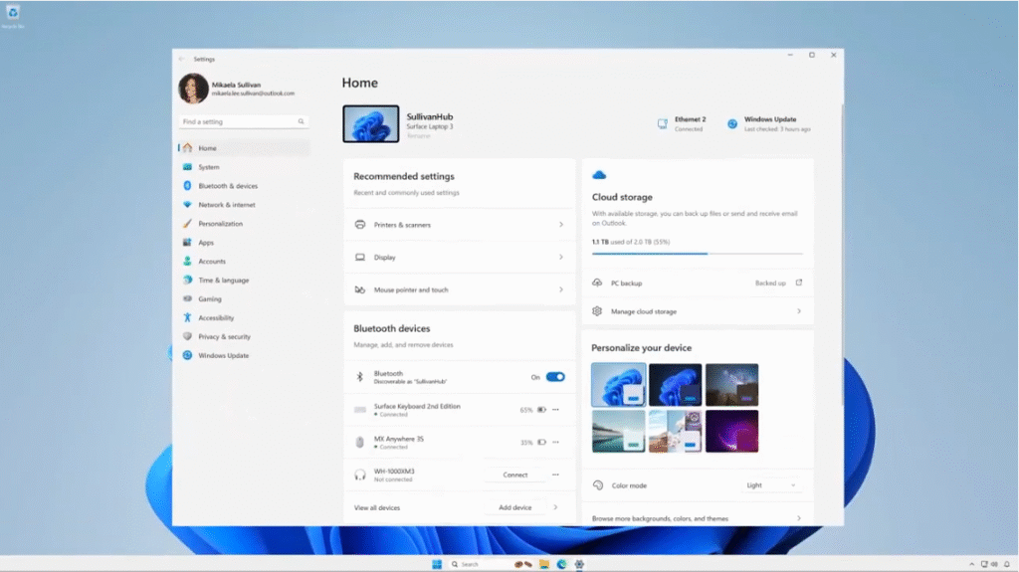This screenshot has width=1019, height=572.
Task: Click the WH-1000XM3 headphones icon
Action: [x=360, y=476]
